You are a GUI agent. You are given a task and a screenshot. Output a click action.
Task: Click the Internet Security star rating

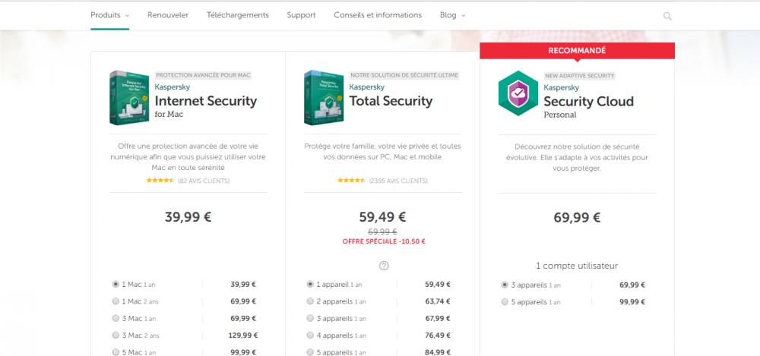coord(160,181)
